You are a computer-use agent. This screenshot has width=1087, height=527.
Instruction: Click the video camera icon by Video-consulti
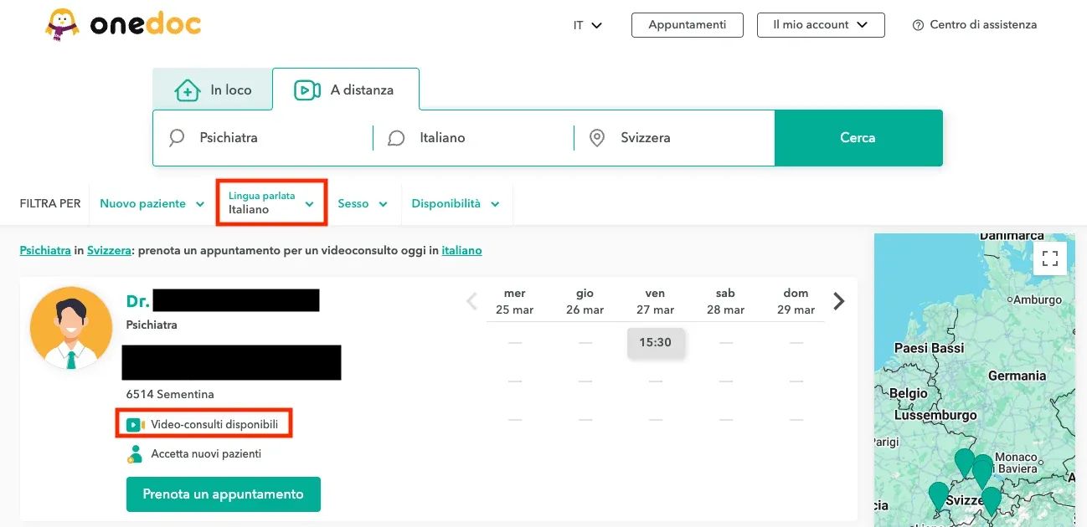point(136,425)
